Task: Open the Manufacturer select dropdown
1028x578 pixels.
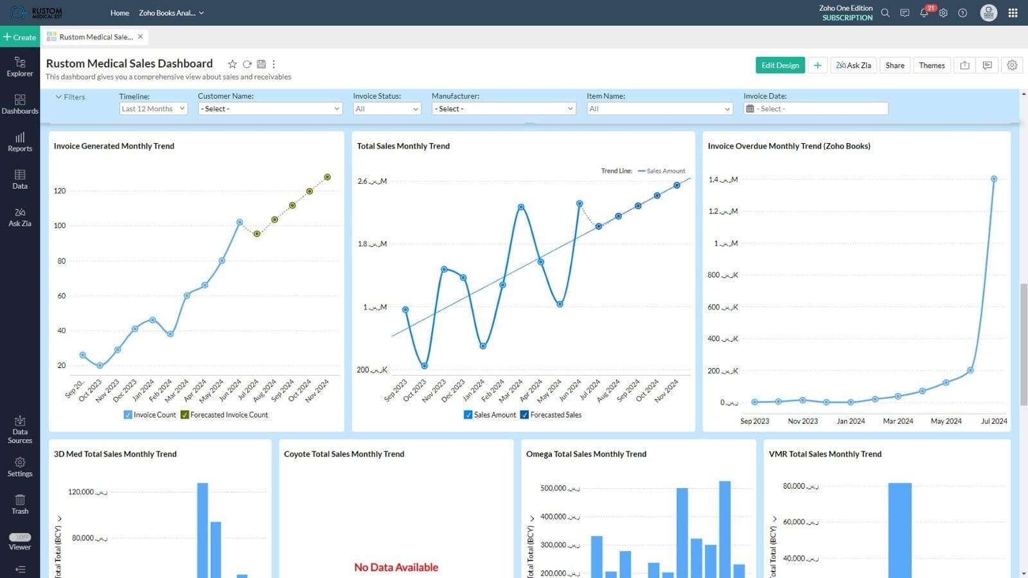Action: pyautogui.click(x=504, y=109)
